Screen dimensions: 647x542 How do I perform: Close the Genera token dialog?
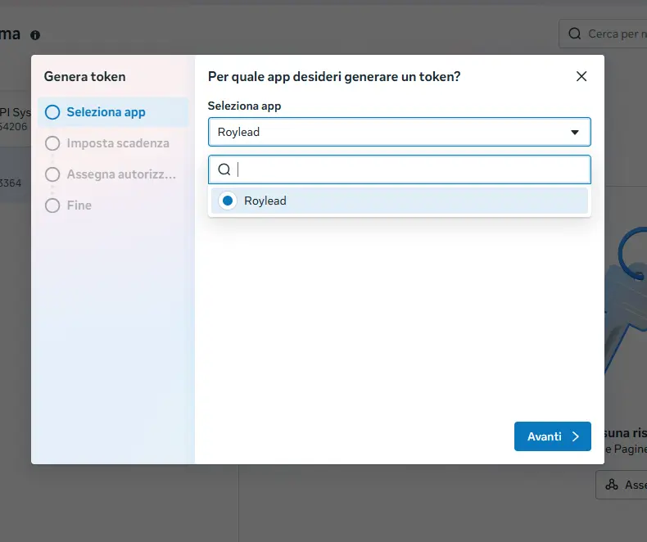point(581,76)
